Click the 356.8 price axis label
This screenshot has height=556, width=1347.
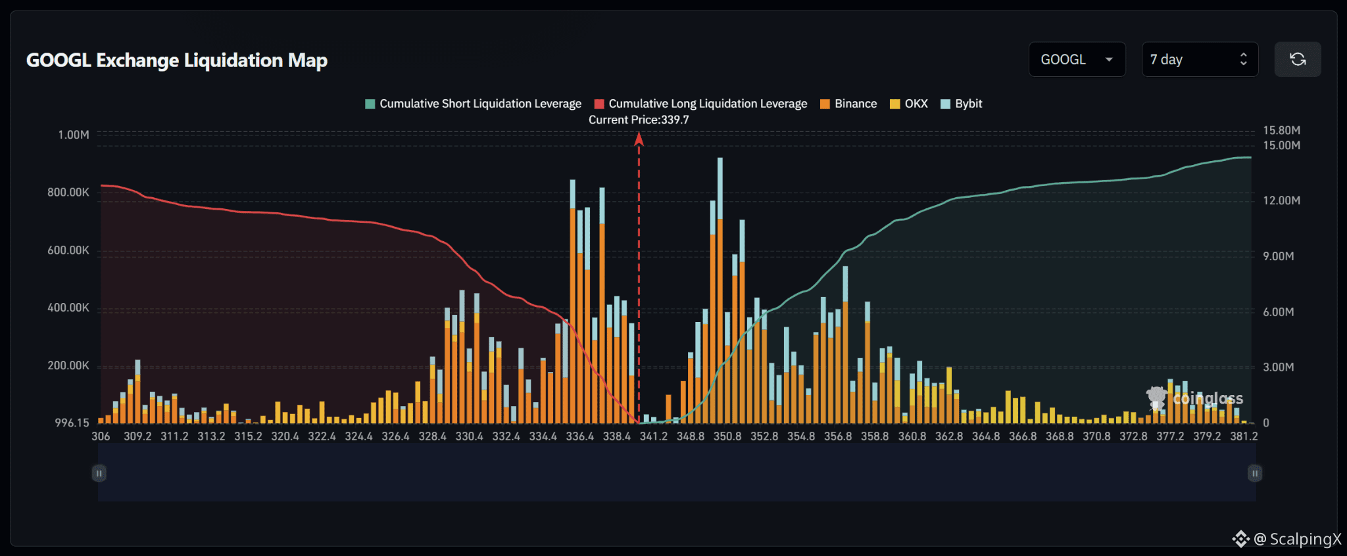pos(838,436)
